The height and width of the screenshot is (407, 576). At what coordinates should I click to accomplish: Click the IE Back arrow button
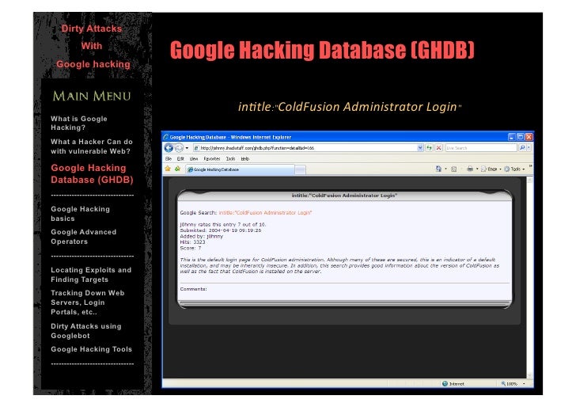click(x=169, y=148)
